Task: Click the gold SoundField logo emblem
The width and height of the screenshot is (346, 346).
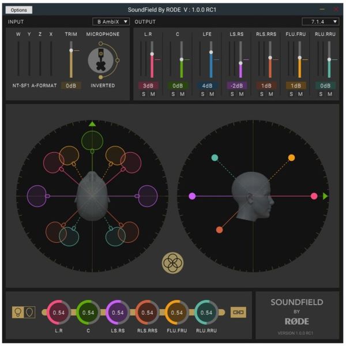Action: [x=172, y=263]
